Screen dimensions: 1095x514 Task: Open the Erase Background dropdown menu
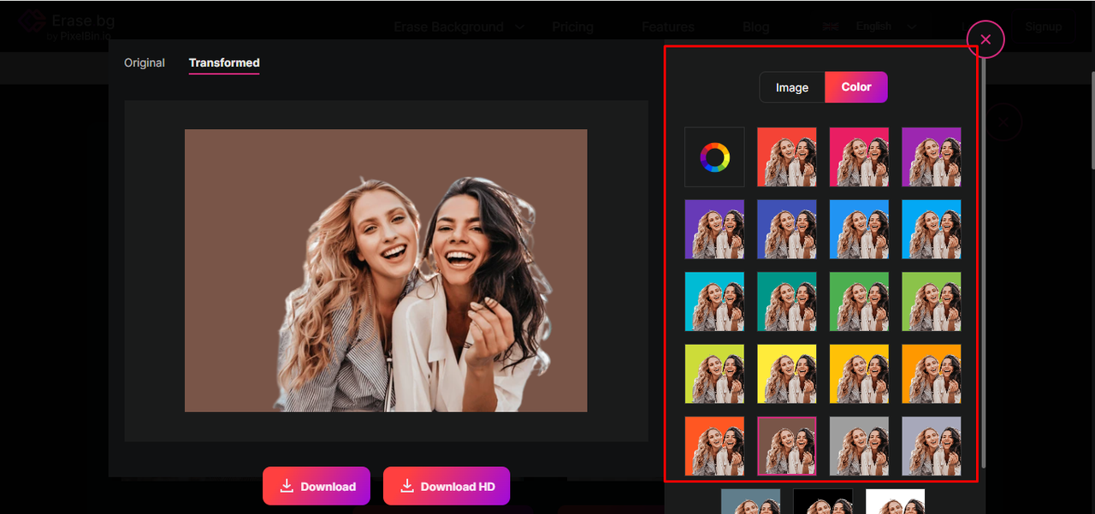459,27
